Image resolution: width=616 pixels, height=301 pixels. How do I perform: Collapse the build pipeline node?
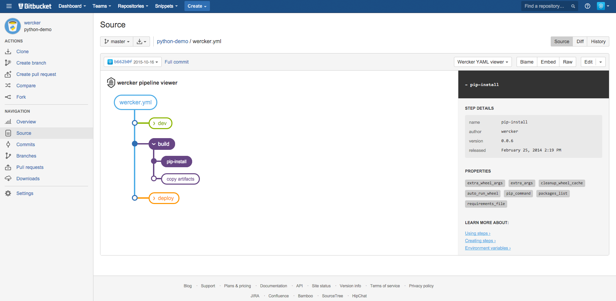point(162,144)
